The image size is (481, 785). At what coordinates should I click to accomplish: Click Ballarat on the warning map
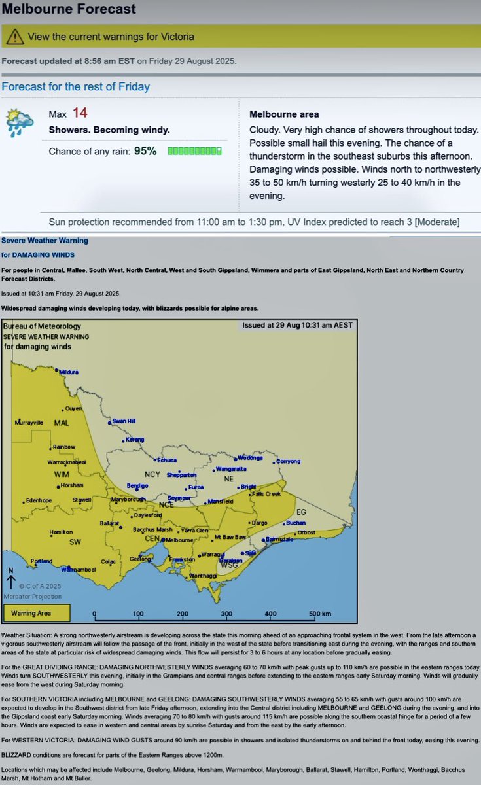click(109, 524)
